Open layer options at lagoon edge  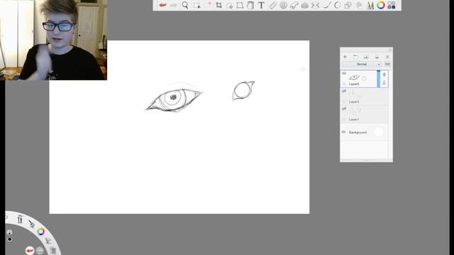[x=53, y=250]
